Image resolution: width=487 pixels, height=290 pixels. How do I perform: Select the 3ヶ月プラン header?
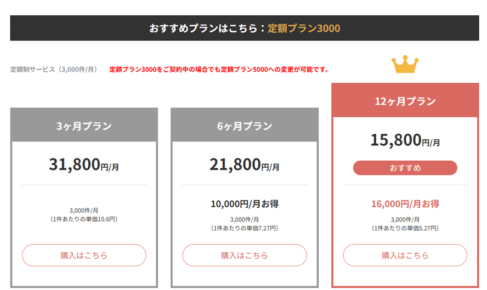[x=84, y=126]
